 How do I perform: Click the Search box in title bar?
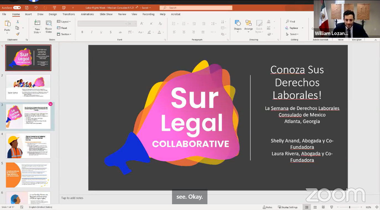click(196, 8)
